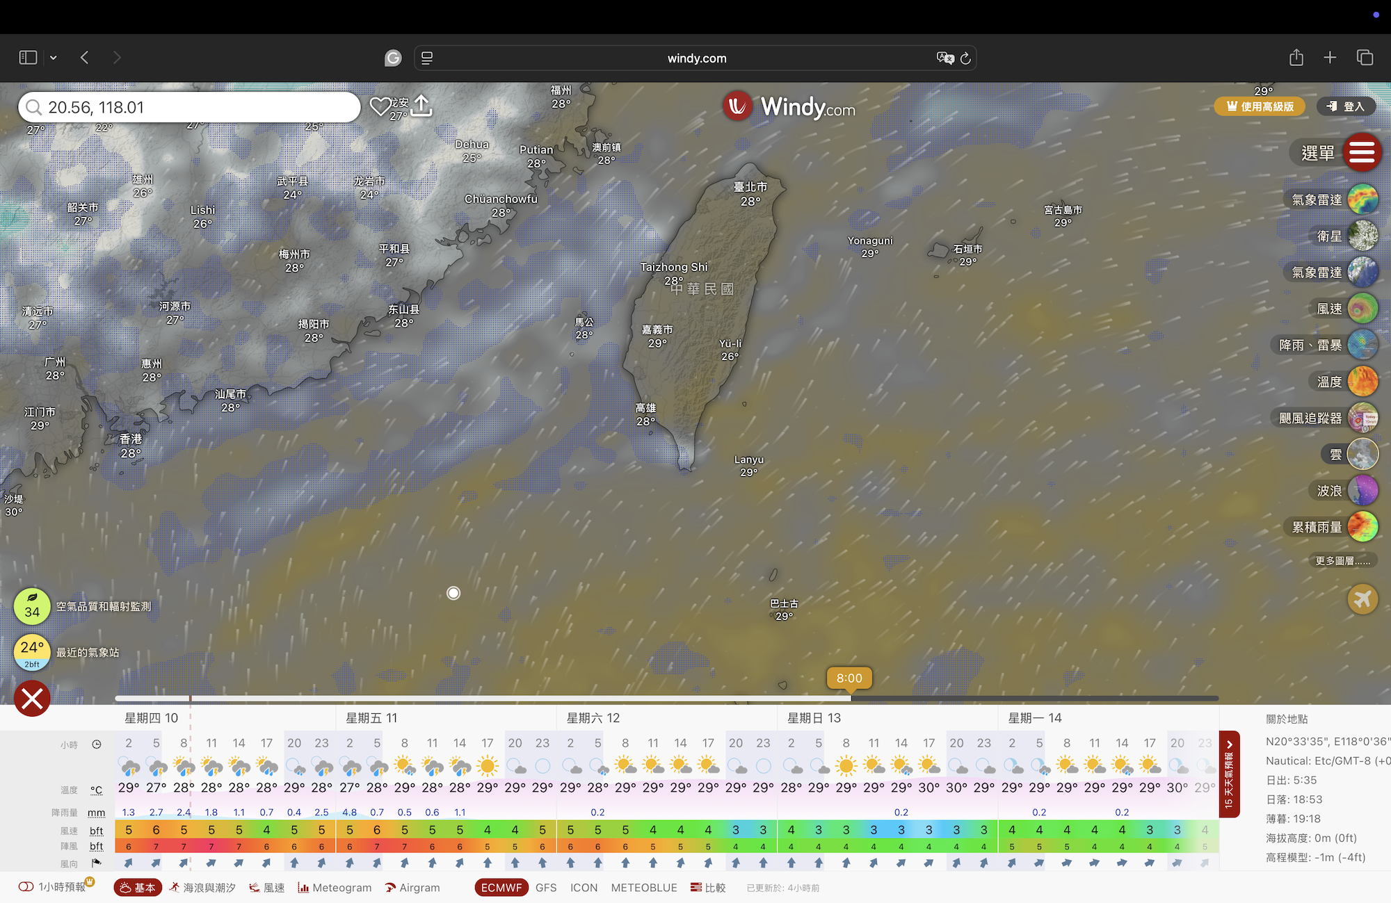
Task: Open the 海浪與潮汐 waves and tides tab
Action: [x=202, y=888]
